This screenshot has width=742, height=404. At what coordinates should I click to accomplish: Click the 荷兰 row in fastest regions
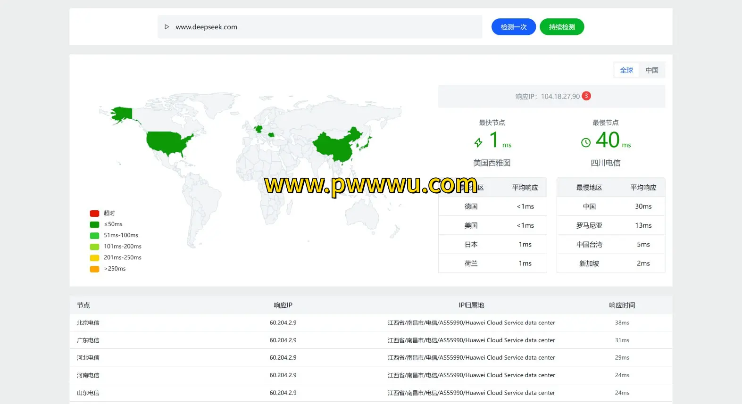pyautogui.click(x=492, y=264)
